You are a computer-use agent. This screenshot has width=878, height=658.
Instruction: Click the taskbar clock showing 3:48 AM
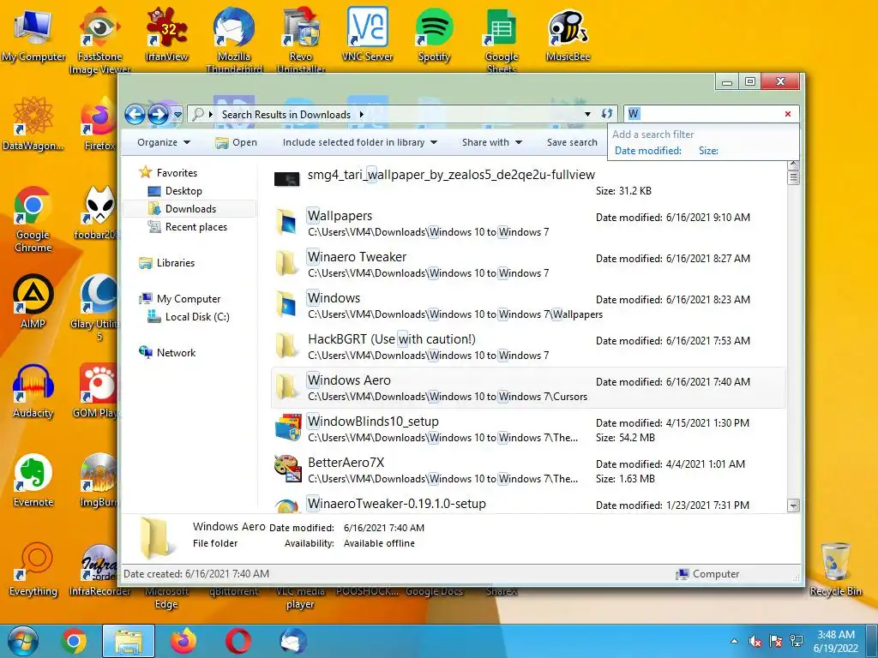835,641
